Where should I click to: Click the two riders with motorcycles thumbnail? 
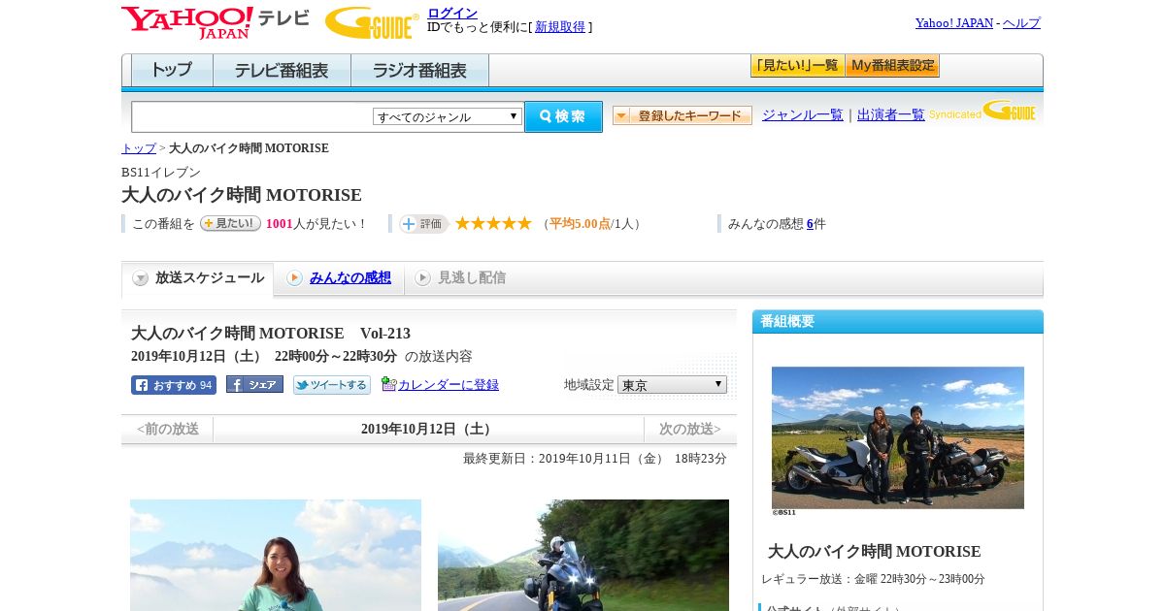(898, 437)
